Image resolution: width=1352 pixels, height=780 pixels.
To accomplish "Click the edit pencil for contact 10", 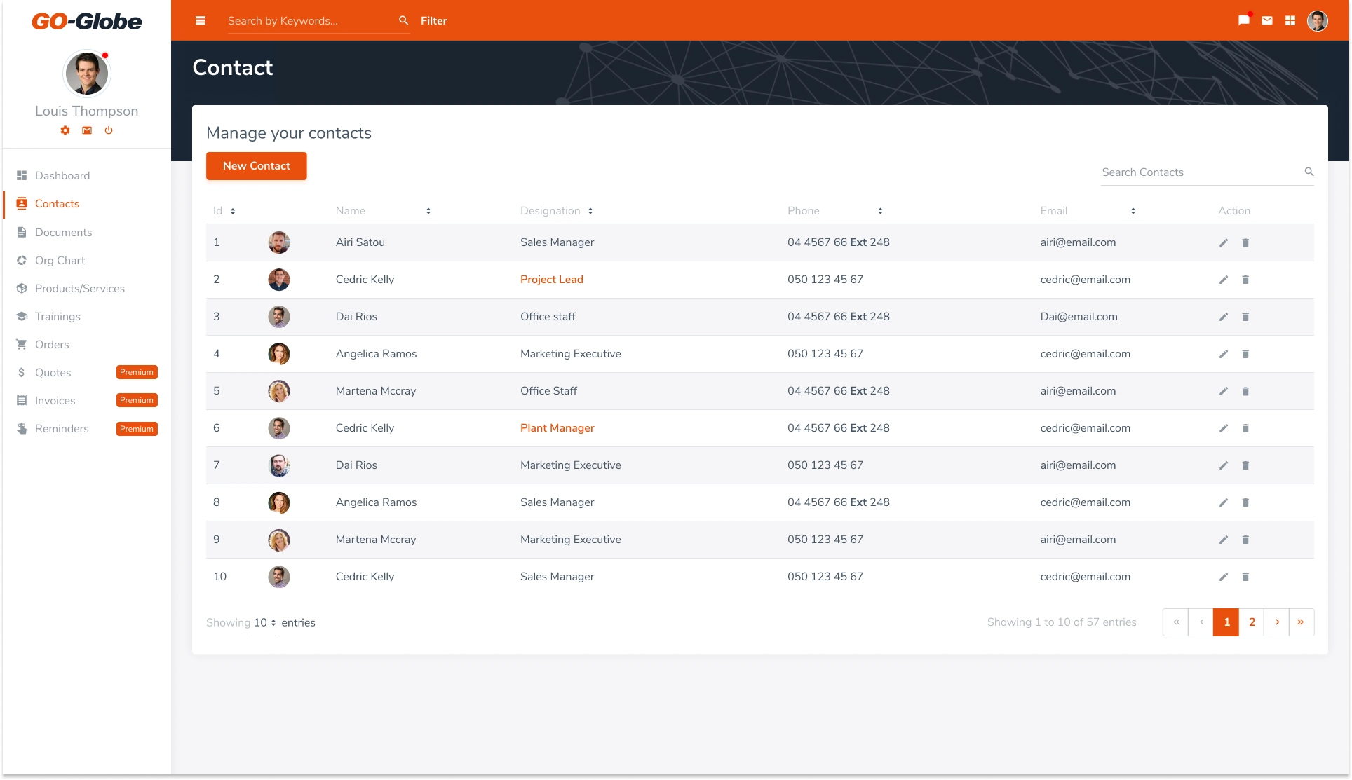I will pos(1223,577).
